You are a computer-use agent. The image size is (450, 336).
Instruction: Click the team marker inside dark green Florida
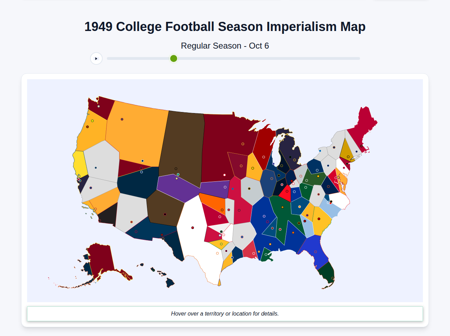pos(333,278)
